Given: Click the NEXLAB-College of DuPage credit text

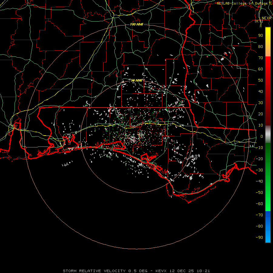Looking at the screenshot, I should pos(244,3).
